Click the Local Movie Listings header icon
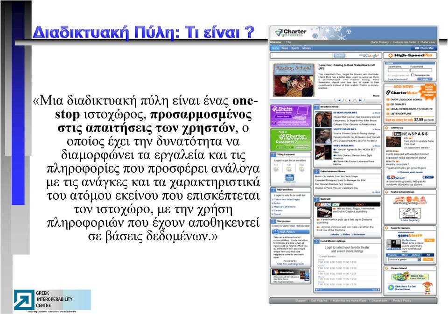This screenshot has width=448, height=314. (x=316, y=241)
